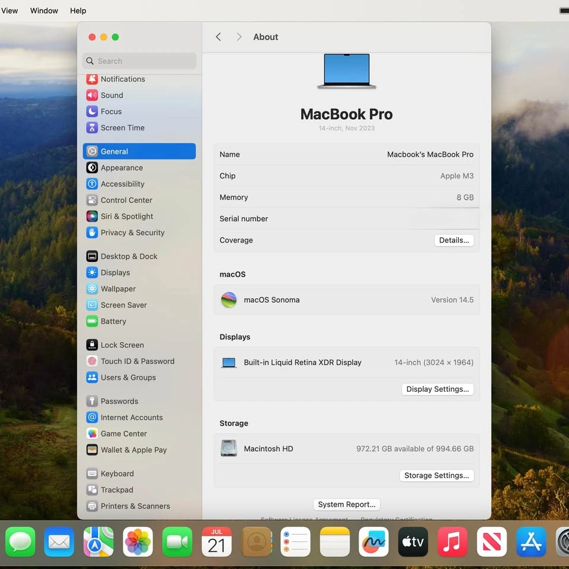Screen dimensions: 569x569
Task: Open Game Center settings
Action: pyautogui.click(x=139, y=433)
